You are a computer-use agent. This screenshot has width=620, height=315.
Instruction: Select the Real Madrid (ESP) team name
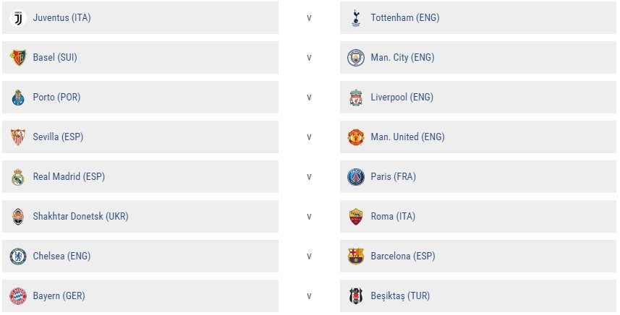pos(69,177)
